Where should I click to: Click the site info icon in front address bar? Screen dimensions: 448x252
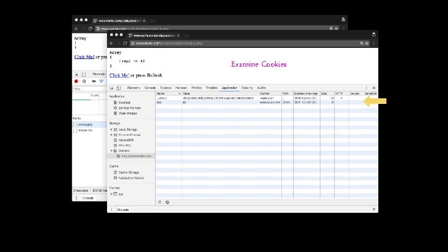[133, 43]
